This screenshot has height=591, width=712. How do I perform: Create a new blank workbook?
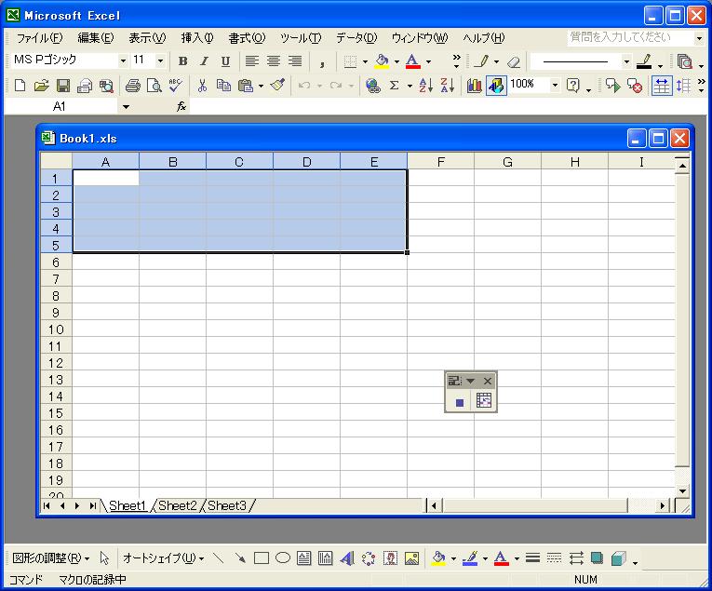point(20,86)
